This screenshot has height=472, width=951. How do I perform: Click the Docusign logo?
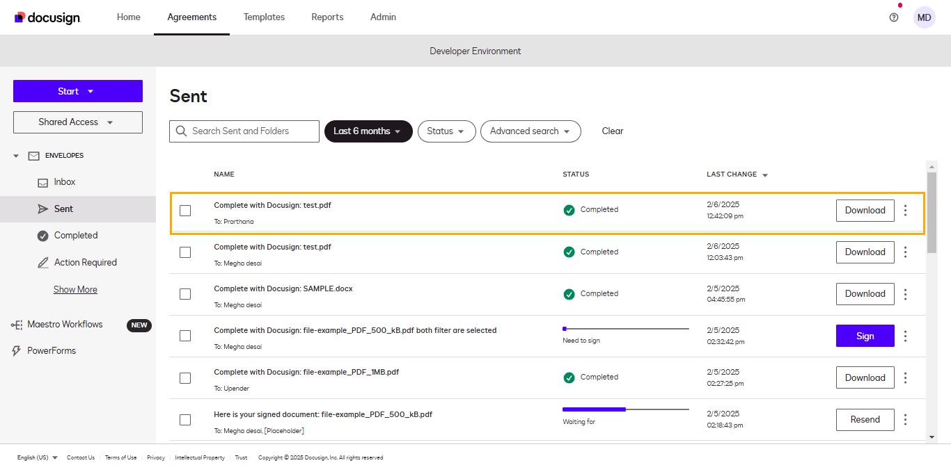(x=47, y=17)
